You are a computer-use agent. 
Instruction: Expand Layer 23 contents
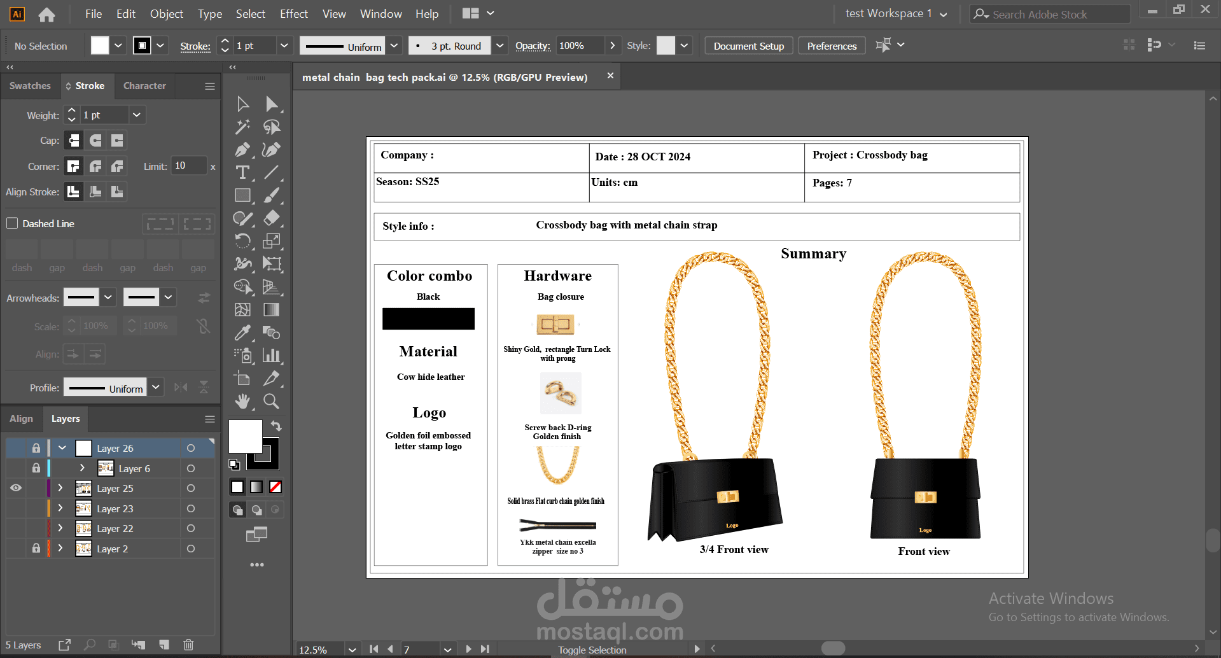(60, 508)
